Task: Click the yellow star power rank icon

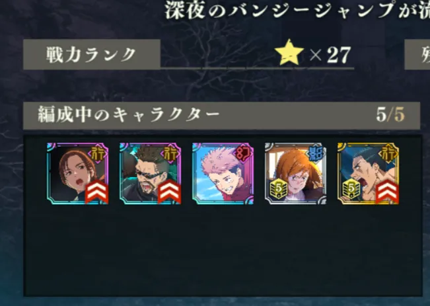Action: tap(289, 52)
